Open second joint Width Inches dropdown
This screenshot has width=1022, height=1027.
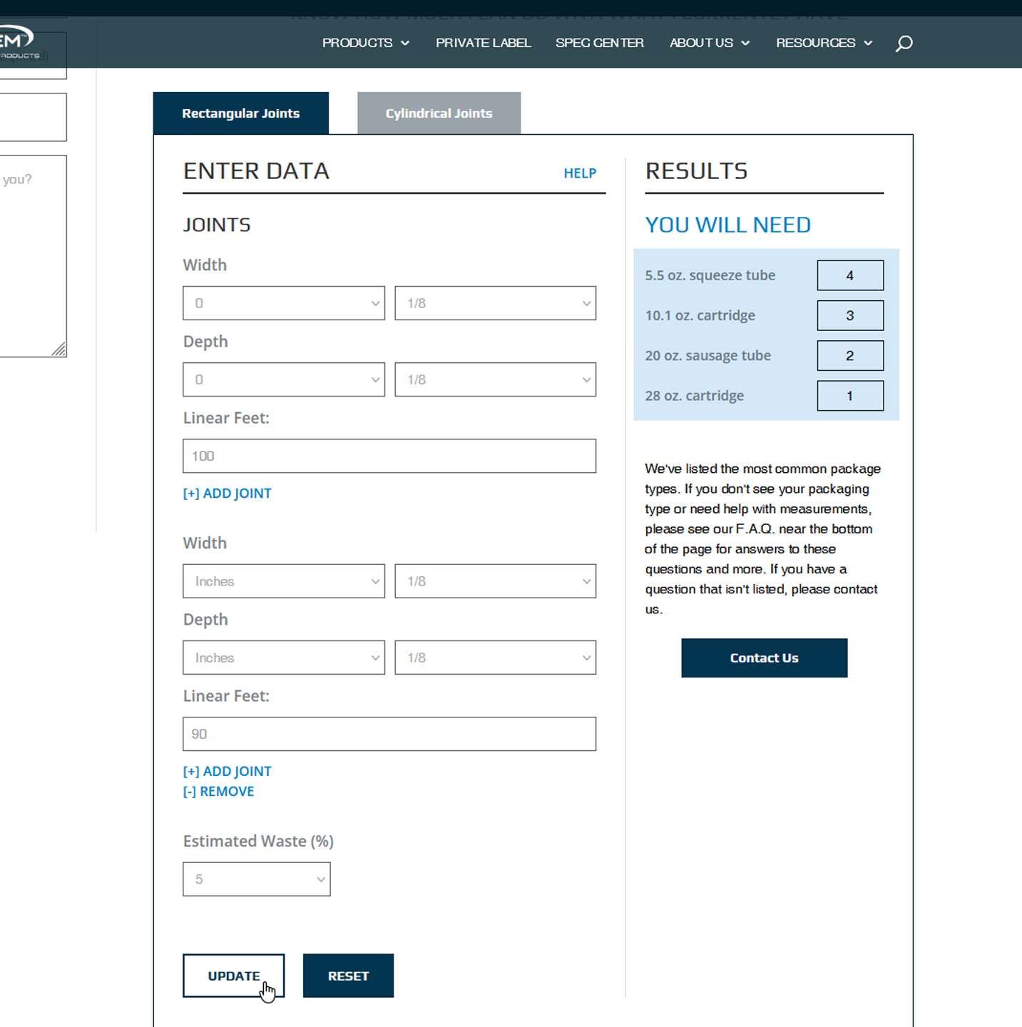pyautogui.click(x=283, y=581)
